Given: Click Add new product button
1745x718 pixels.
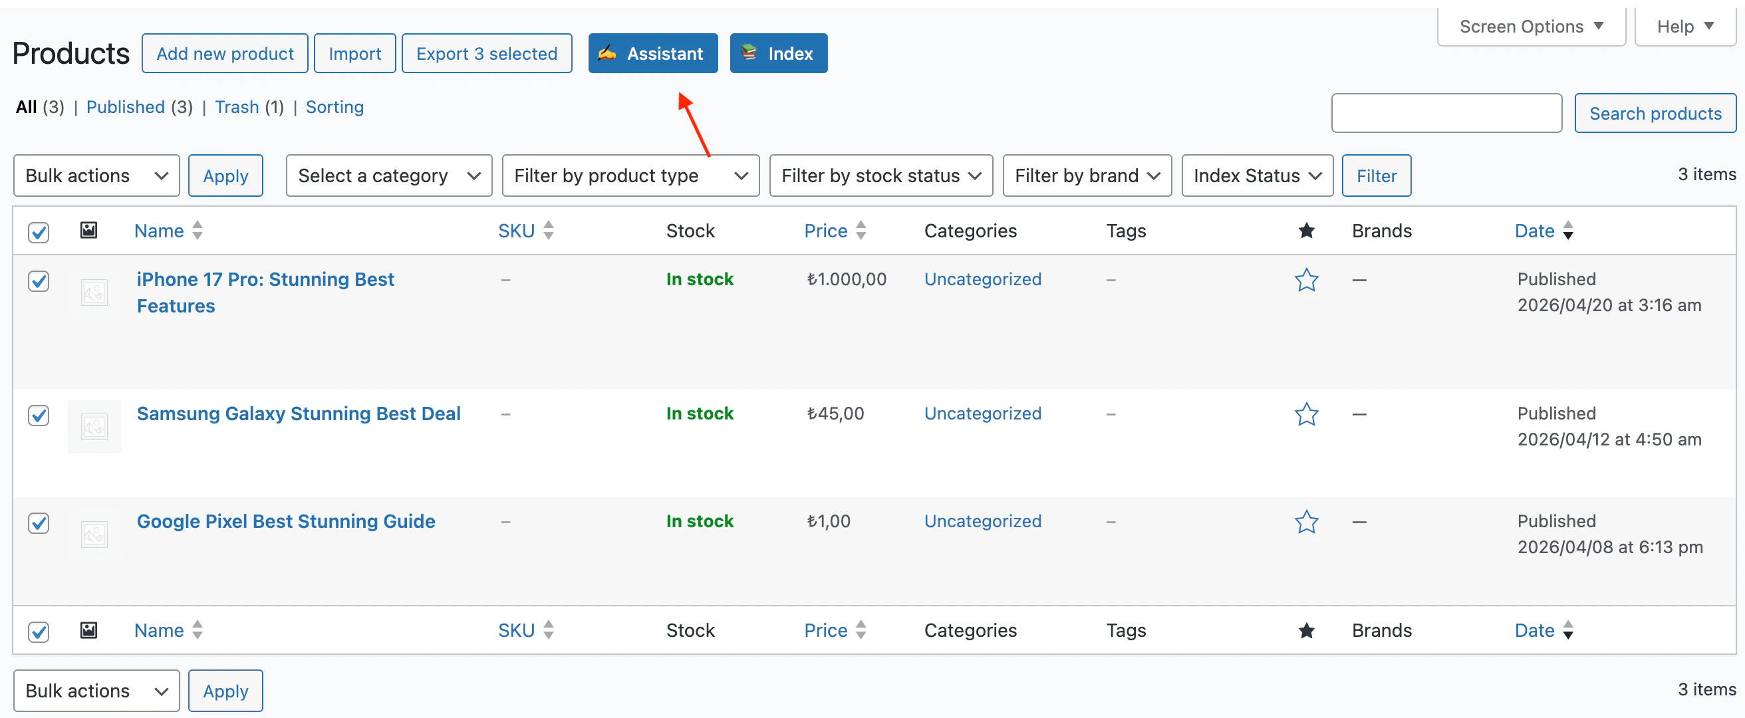Looking at the screenshot, I should click(225, 53).
